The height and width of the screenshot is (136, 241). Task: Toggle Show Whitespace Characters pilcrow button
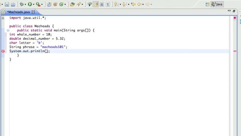pos(108,4)
